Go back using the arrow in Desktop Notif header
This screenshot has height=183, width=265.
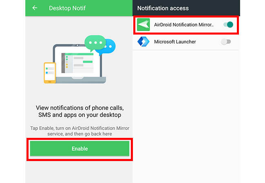pos(35,8)
